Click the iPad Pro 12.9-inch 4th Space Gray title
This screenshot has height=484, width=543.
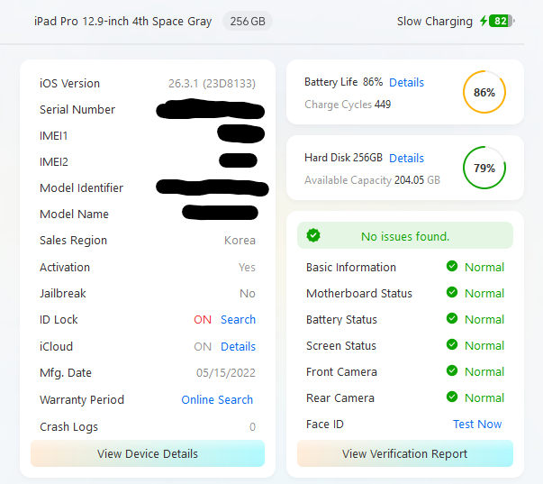123,21
